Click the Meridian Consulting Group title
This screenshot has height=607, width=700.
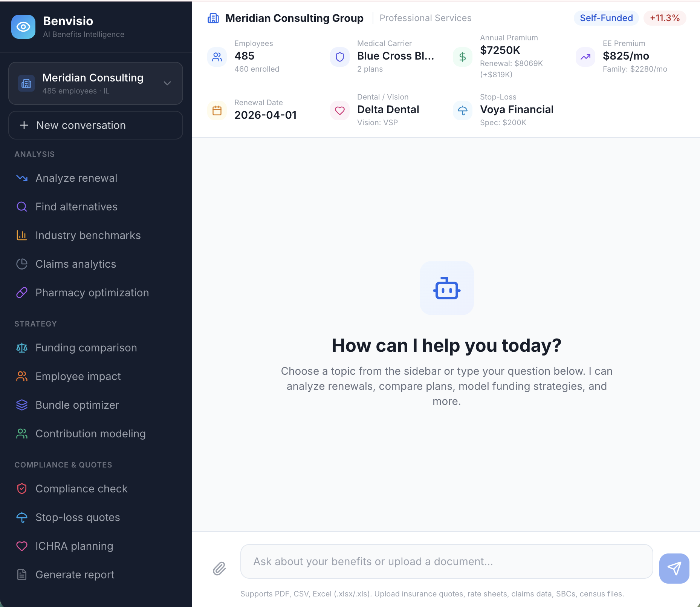tap(294, 18)
